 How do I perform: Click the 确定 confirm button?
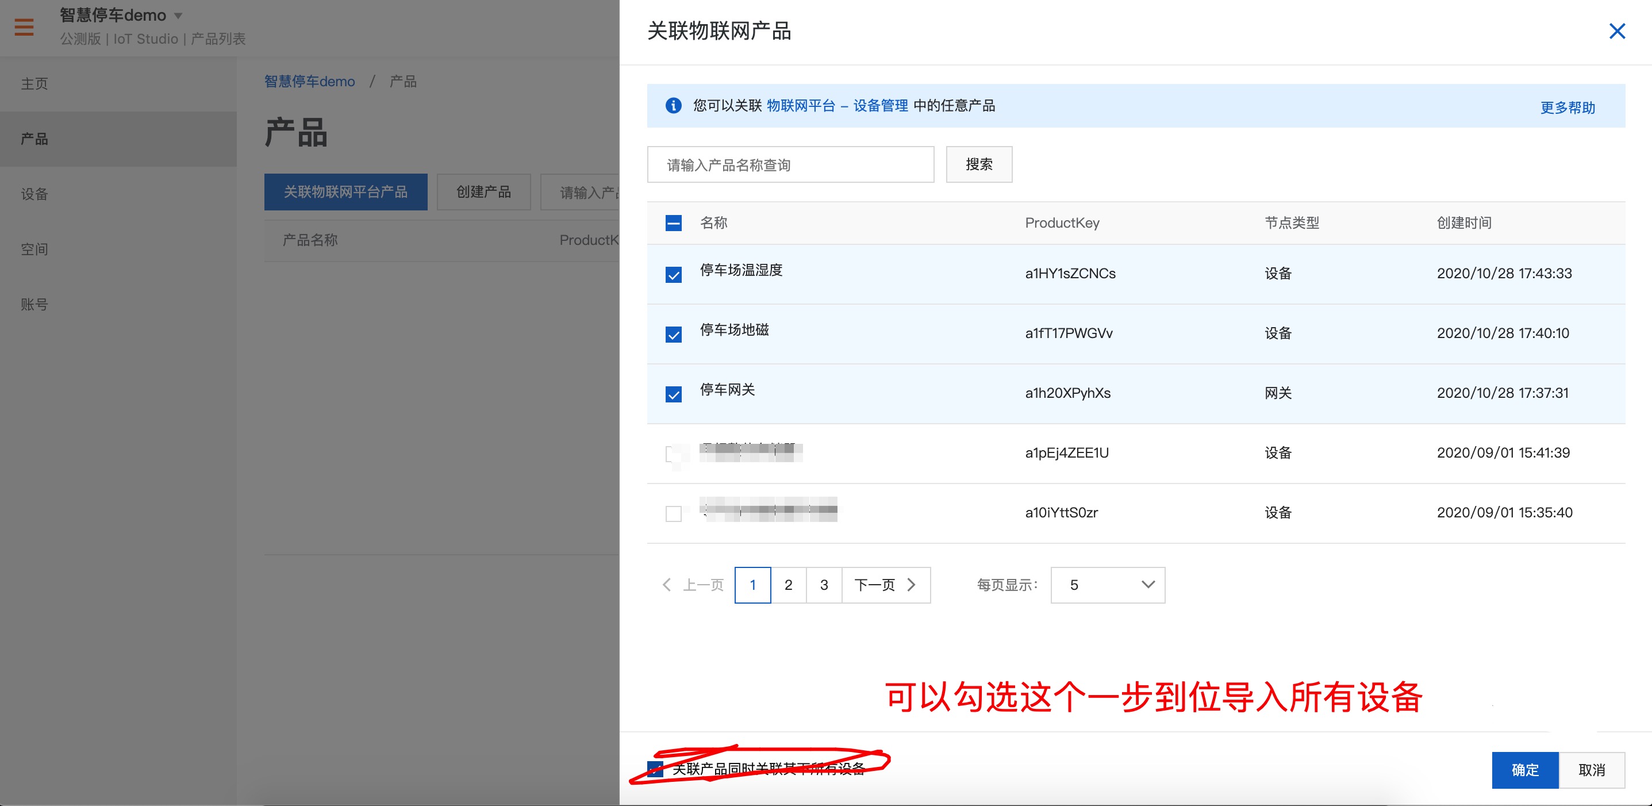tap(1524, 769)
